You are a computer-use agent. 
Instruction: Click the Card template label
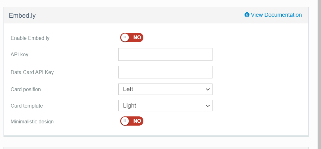click(27, 106)
